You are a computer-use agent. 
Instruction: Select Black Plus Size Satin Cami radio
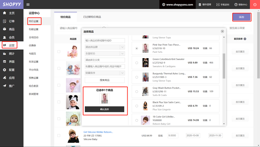(136, 106)
